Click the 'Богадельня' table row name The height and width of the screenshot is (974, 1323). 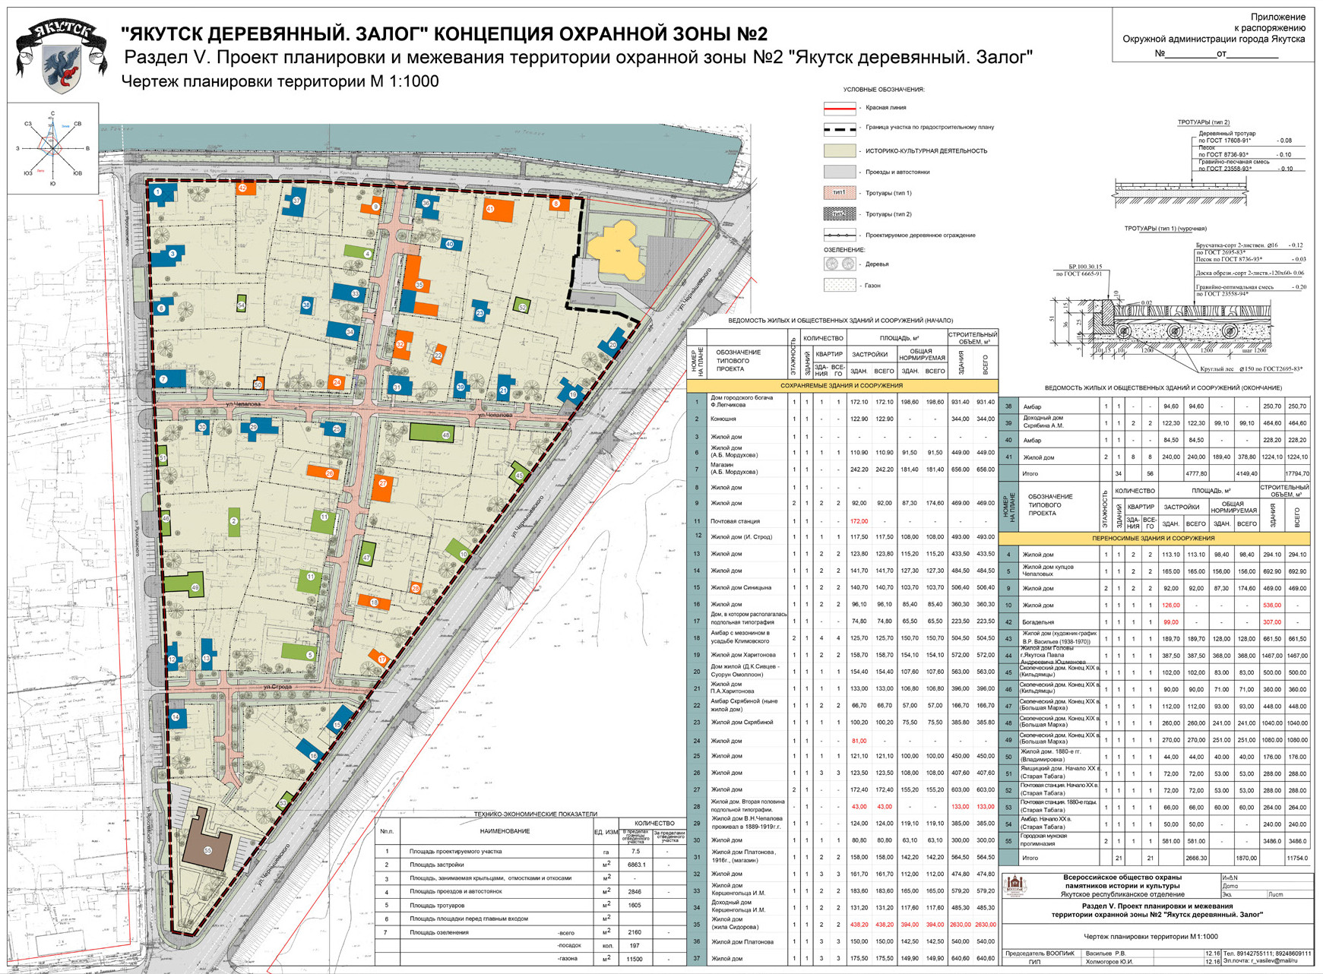tap(1039, 622)
